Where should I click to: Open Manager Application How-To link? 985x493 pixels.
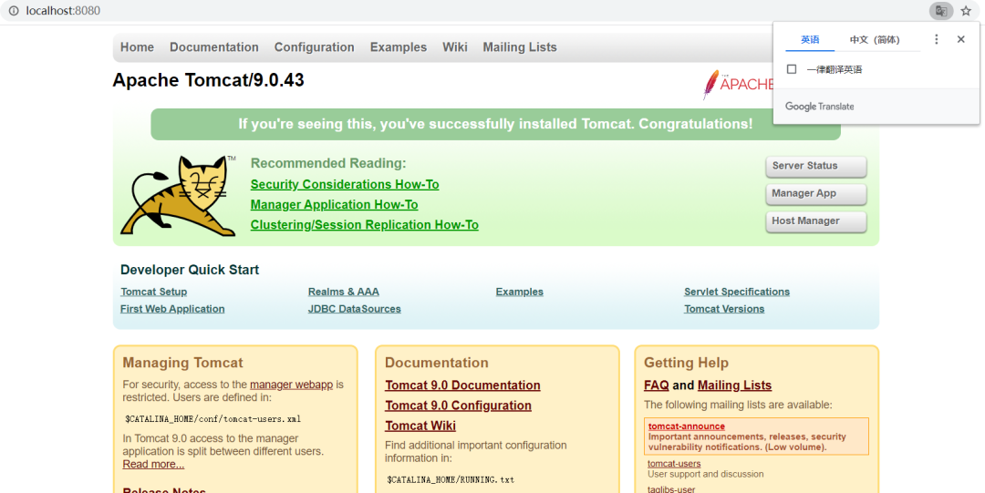[x=334, y=205]
